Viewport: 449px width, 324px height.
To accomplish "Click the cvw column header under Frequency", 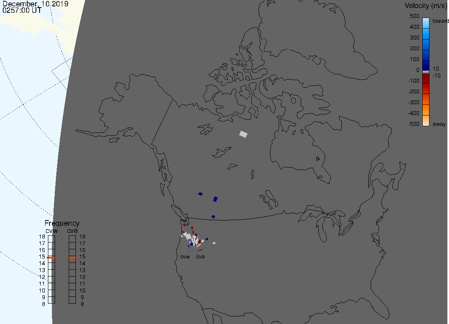I will pyautogui.click(x=52, y=231).
